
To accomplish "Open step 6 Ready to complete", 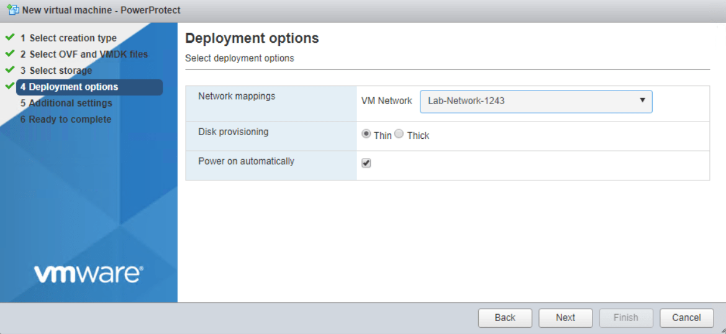I will (70, 119).
